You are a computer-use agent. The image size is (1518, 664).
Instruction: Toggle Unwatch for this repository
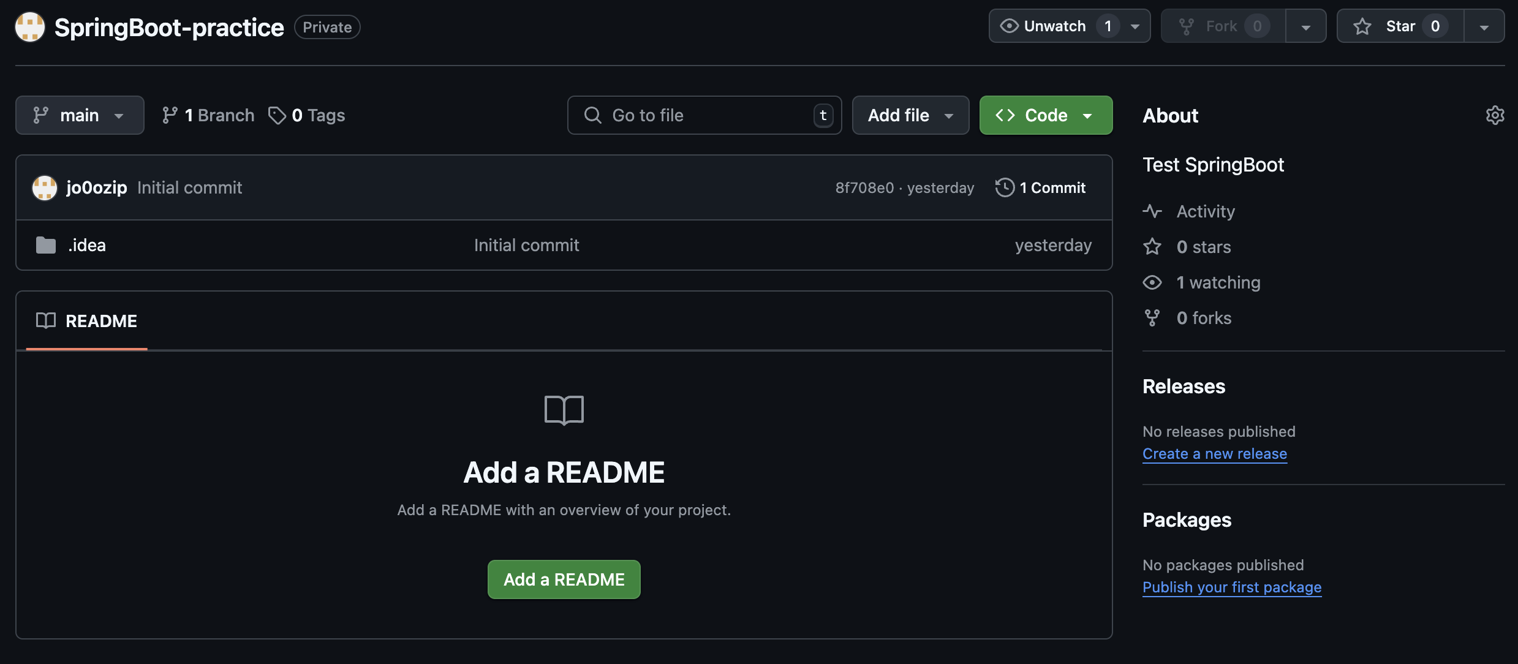coord(1055,26)
